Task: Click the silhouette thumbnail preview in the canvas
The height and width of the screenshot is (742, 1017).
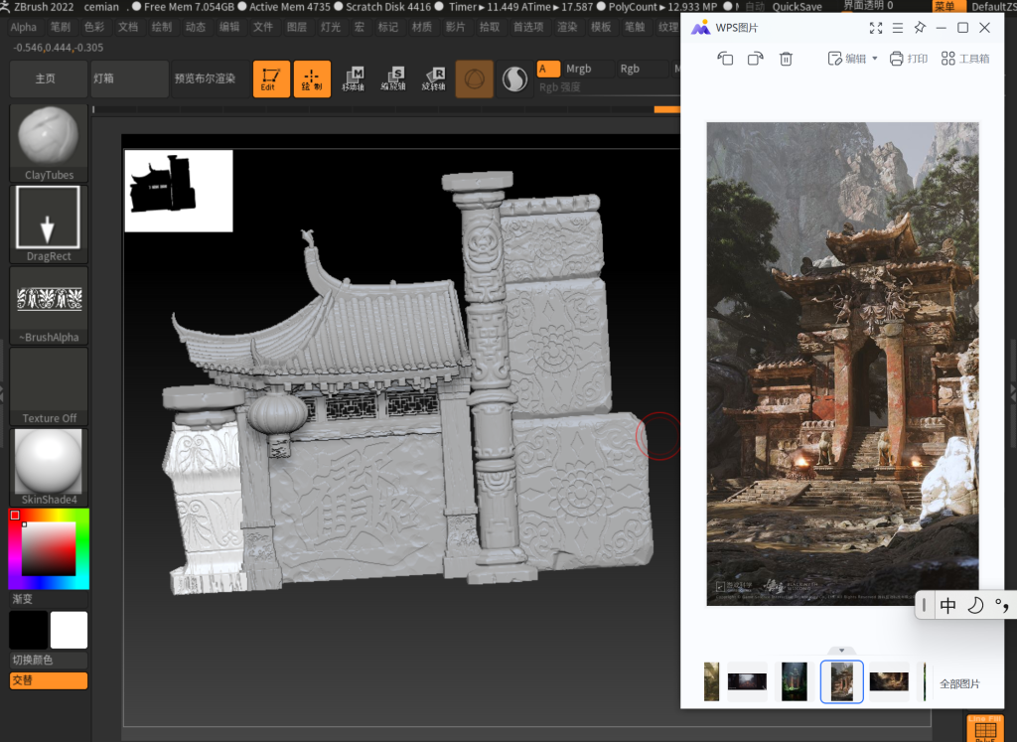Action: tap(179, 191)
